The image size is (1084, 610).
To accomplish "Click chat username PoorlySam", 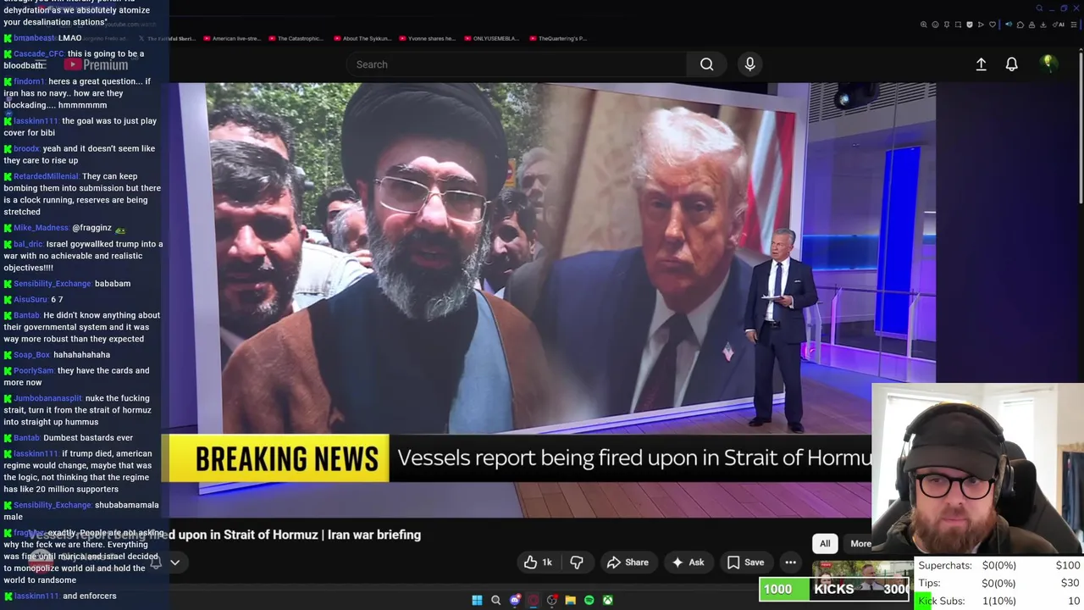I will 34,370.
